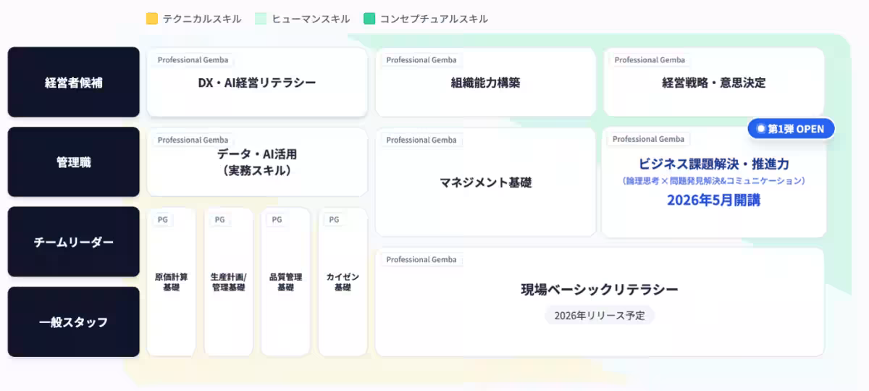
Task: Select the コンセプチュアルスキル legend label
Action: click(x=434, y=19)
